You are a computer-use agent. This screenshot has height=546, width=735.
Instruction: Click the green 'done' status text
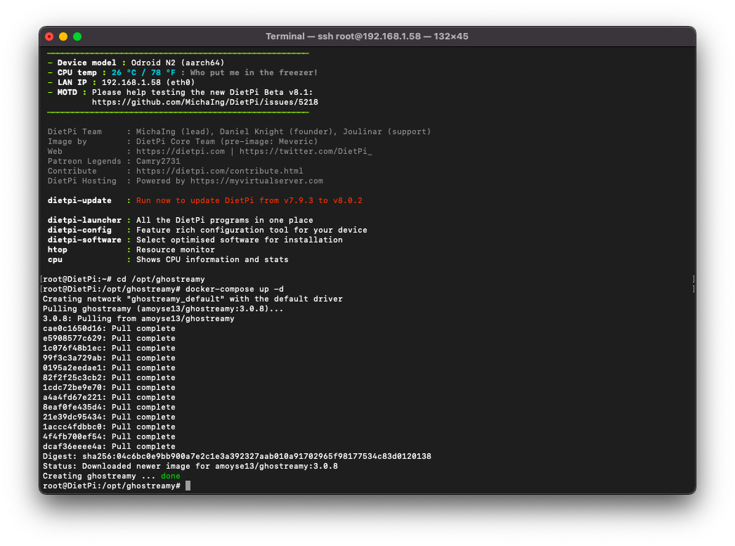(170, 476)
